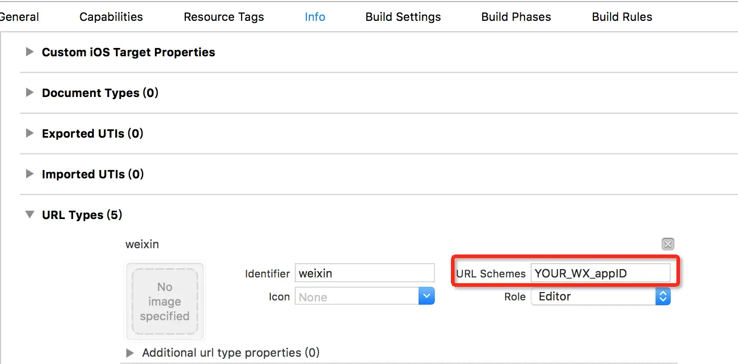Click the Icon combo box text area
The width and height of the screenshot is (738, 364).
(x=357, y=297)
